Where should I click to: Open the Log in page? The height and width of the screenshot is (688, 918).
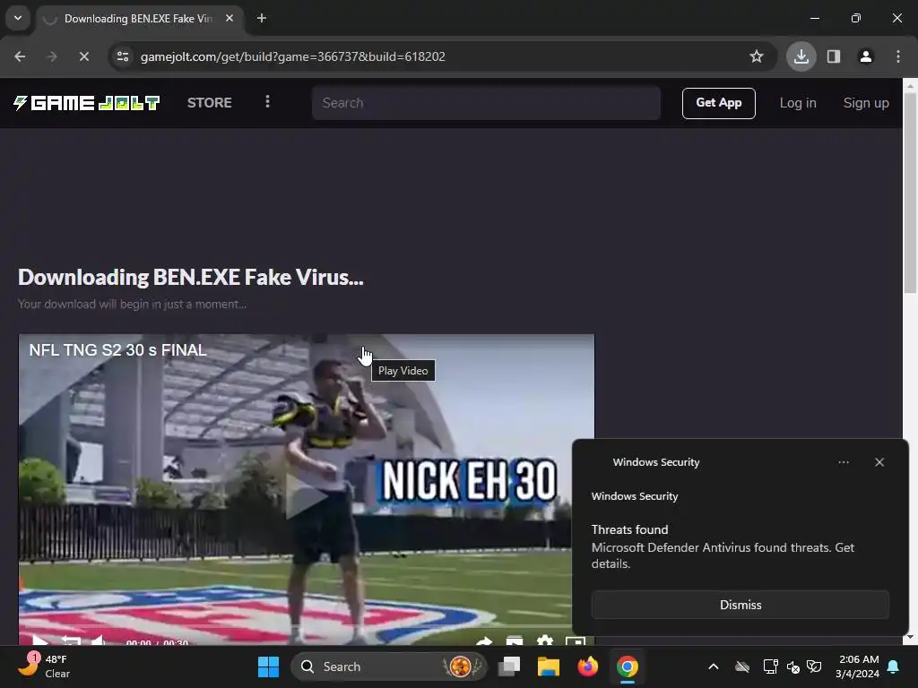(x=798, y=103)
